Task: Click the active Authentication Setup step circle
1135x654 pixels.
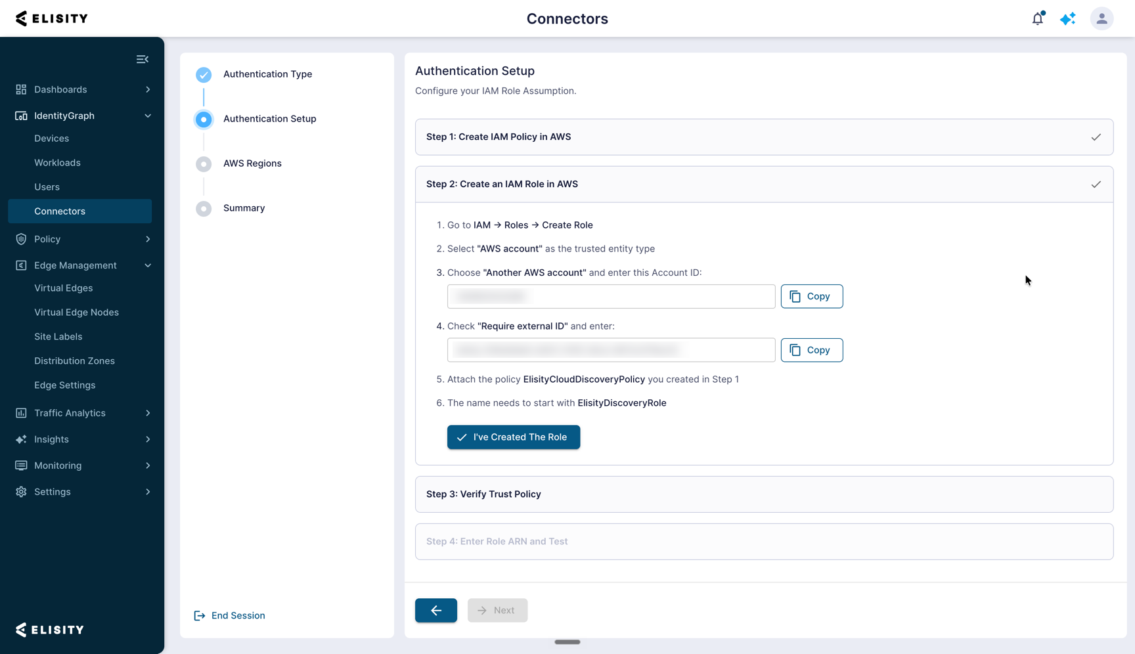Action: pyautogui.click(x=204, y=119)
